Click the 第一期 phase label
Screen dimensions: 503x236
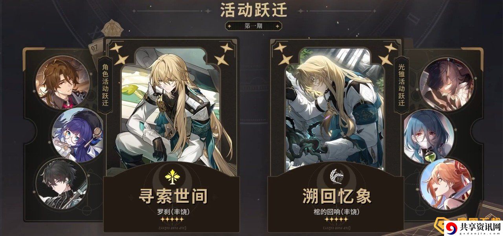[253, 27]
